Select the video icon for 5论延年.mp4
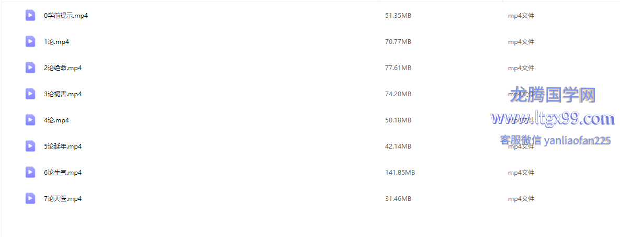This screenshot has height=237, width=620. click(30, 146)
